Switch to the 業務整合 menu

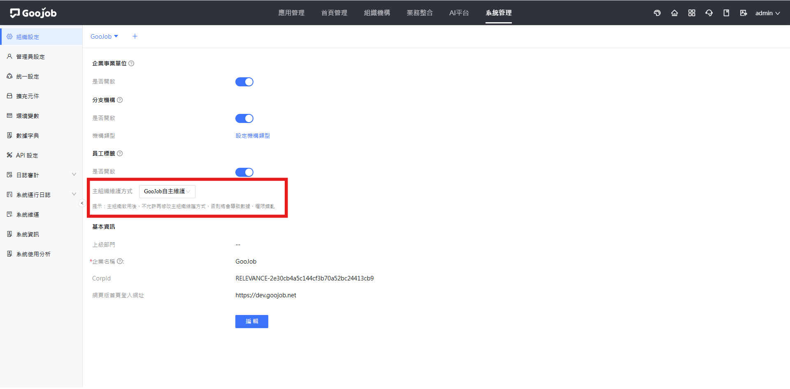pos(420,13)
